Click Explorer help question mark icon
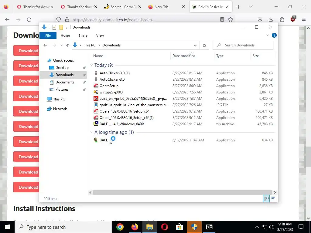This screenshot has width=311, height=233. pos(274,35)
